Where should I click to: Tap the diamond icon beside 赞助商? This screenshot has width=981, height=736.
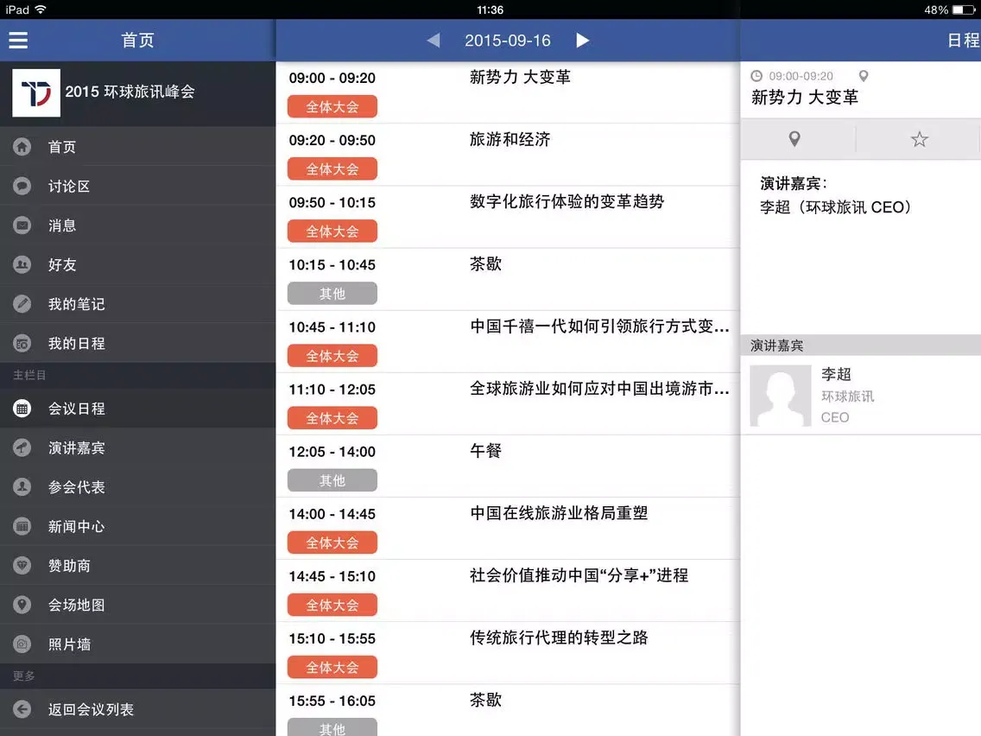[22, 566]
